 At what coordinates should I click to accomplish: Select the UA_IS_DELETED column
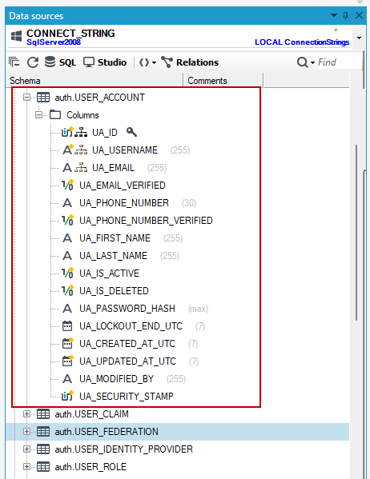pos(114,291)
